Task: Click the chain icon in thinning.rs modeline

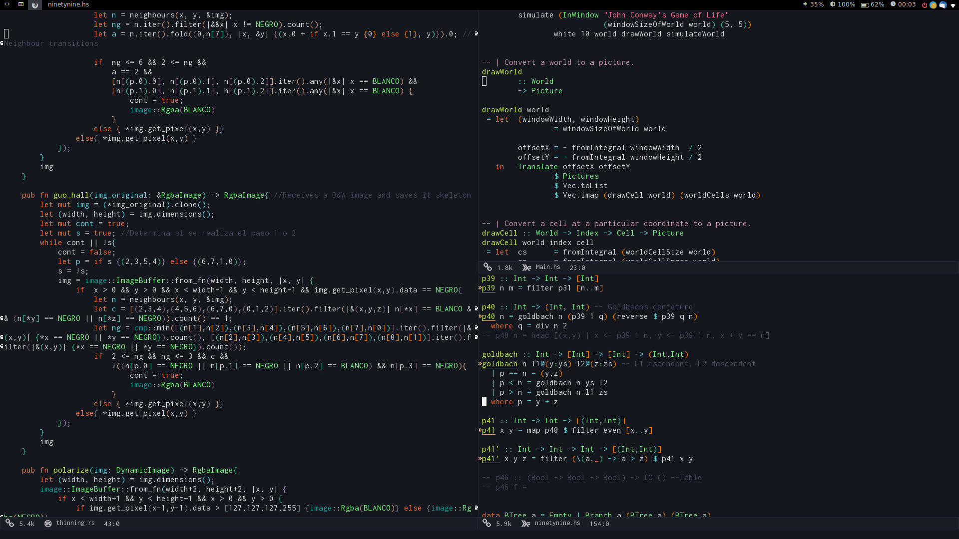Action: [9, 523]
